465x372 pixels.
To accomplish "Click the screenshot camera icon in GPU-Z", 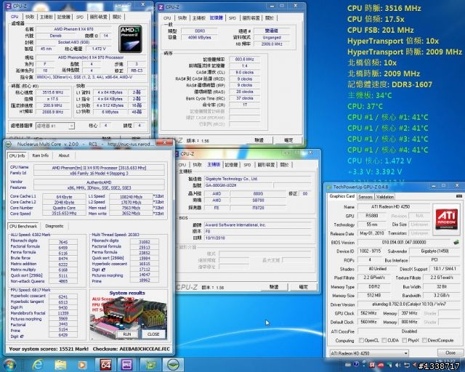I will tap(458, 196).
